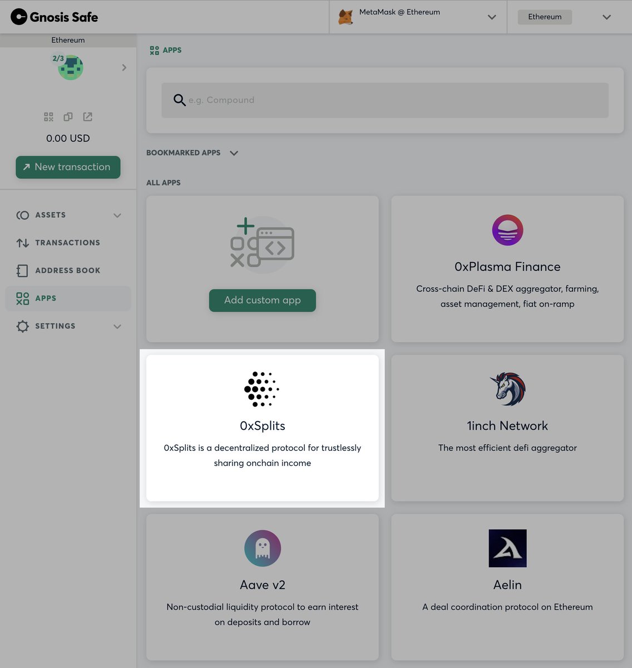
Task: Click the Add custom app button
Action: pos(263,300)
